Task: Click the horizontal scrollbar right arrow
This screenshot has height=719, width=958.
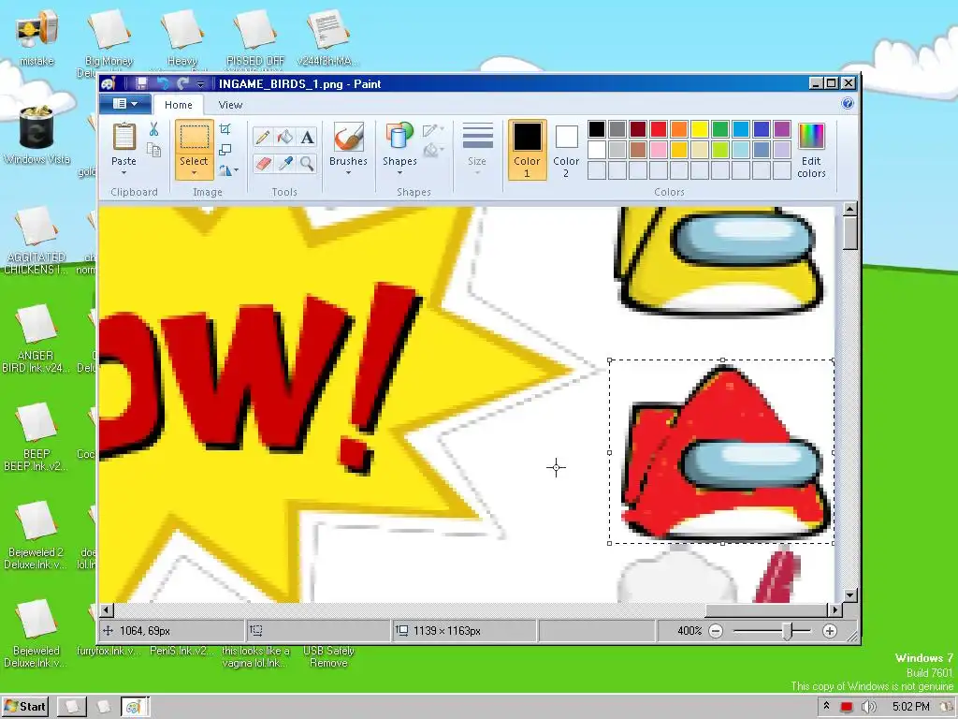Action: (835, 609)
